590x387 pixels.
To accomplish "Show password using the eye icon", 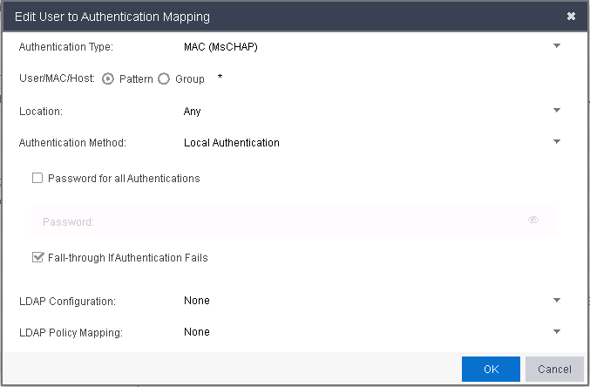I will (533, 221).
